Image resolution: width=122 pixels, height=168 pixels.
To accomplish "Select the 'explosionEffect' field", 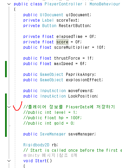I will (x=83, y=80).
